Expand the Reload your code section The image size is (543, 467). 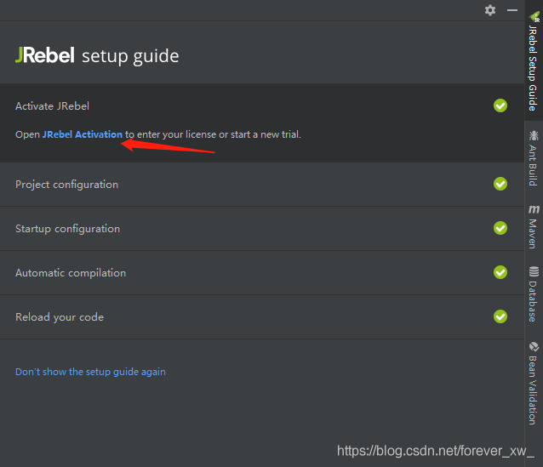pos(60,317)
